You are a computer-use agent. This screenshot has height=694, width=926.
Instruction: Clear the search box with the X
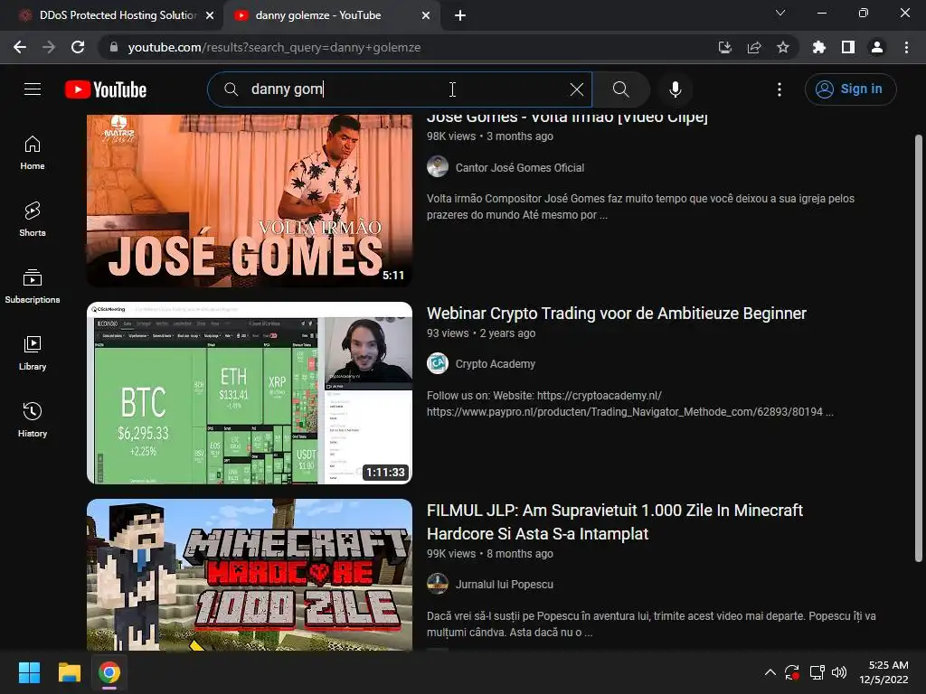click(577, 89)
